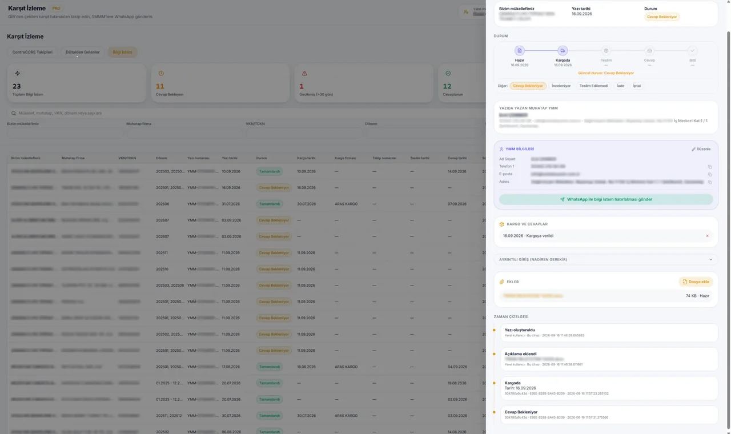Screen dimensions: 731x434
Task: Copy the E-posta value
Action: click(x=710, y=174)
